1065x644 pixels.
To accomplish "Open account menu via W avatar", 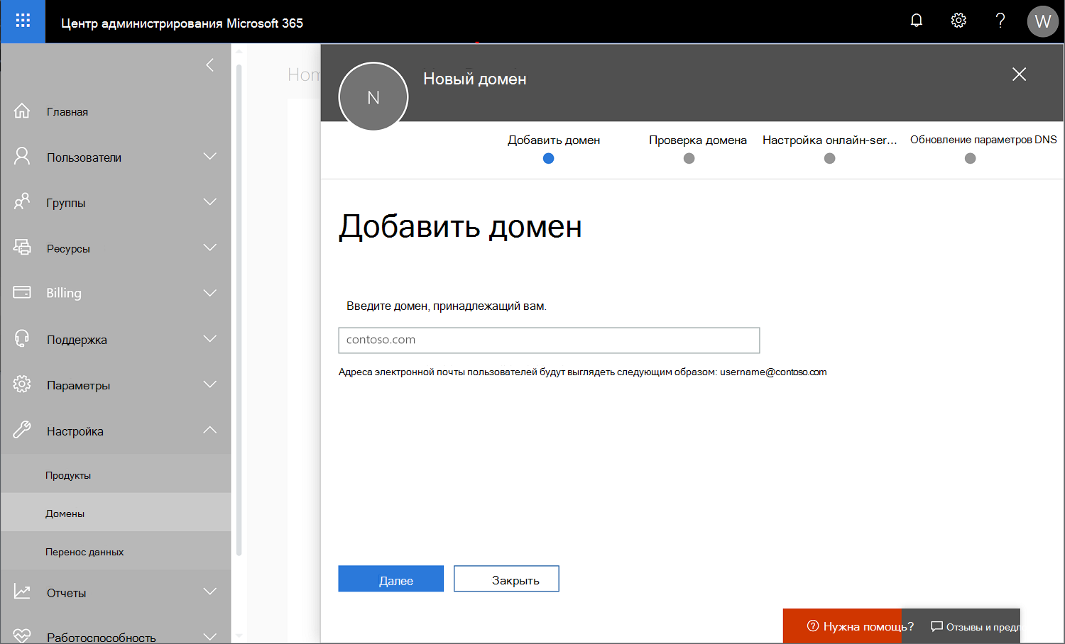I will (x=1043, y=21).
